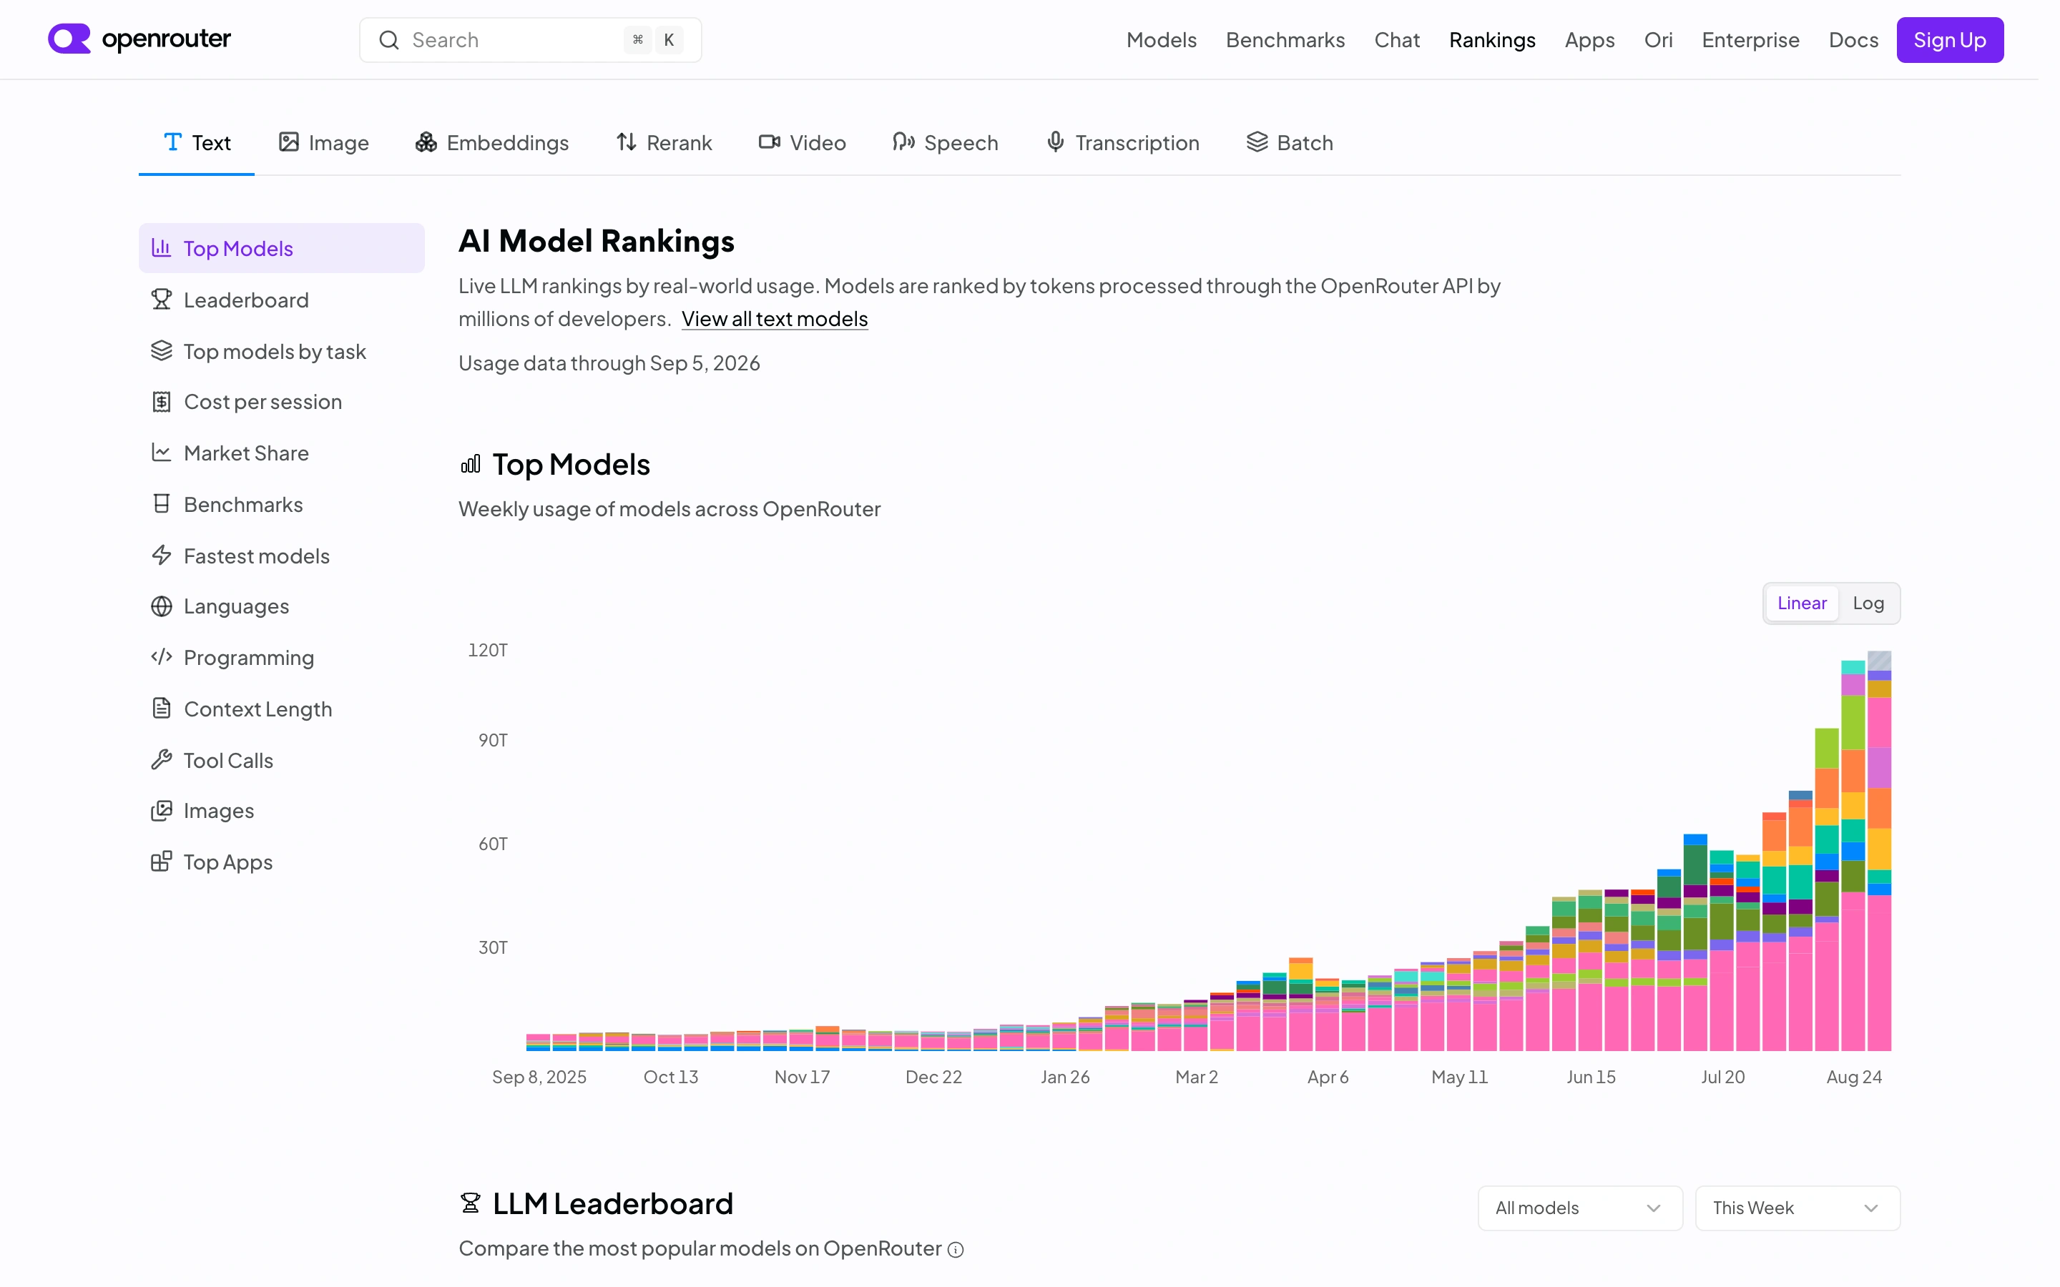This screenshot has height=1287, width=2060.
Task: Open Enterprise in the top navigation
Action: click(1750, 40)
